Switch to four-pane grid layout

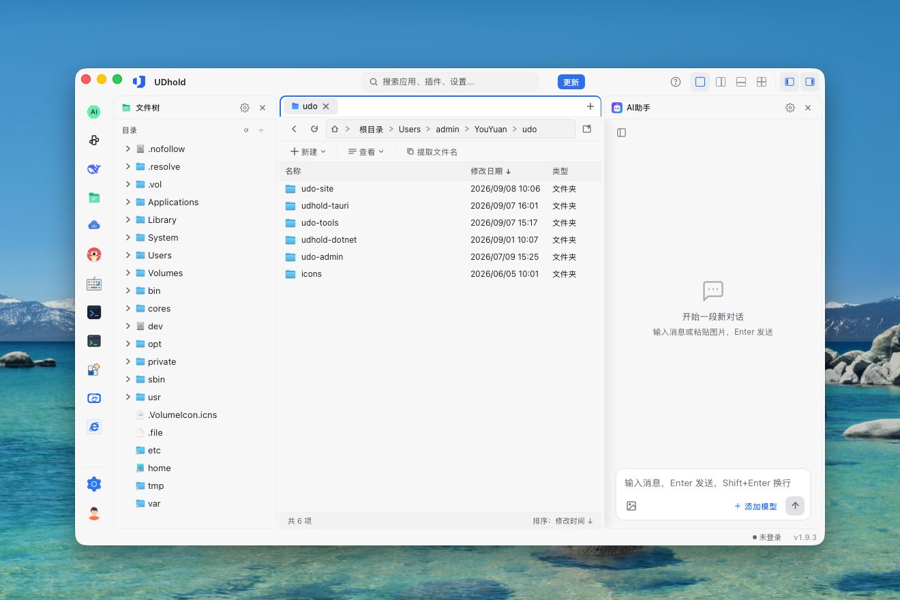click(762, 82)
